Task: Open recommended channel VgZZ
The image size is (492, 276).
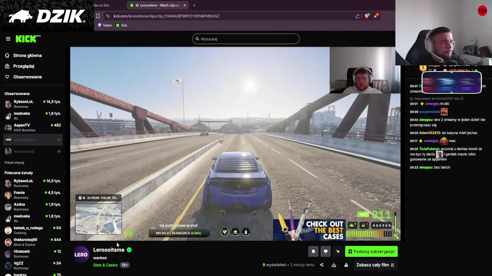Action: [x=33, y=266]
